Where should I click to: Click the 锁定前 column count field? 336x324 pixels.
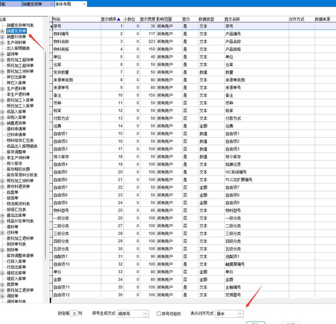pos(74,314)
